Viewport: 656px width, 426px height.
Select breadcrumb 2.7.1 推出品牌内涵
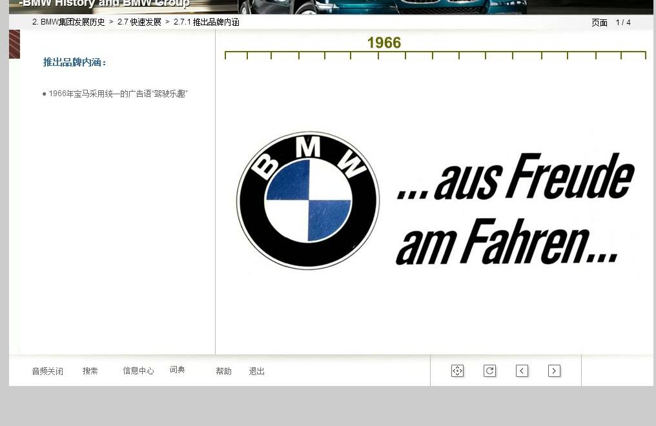pos(206,22)
